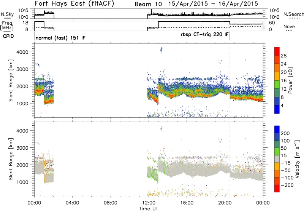The width and height of the screenshot is (304, 211).
Task: Click 'normal (fast) 151 IF' text
Action: [x=60, y=38]
